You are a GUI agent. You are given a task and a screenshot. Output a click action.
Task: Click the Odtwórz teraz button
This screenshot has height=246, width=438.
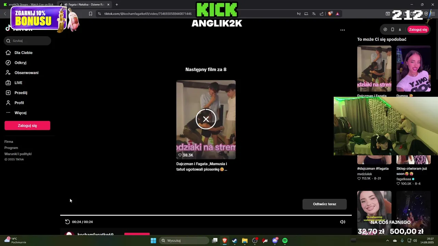(x=324, y=204)
